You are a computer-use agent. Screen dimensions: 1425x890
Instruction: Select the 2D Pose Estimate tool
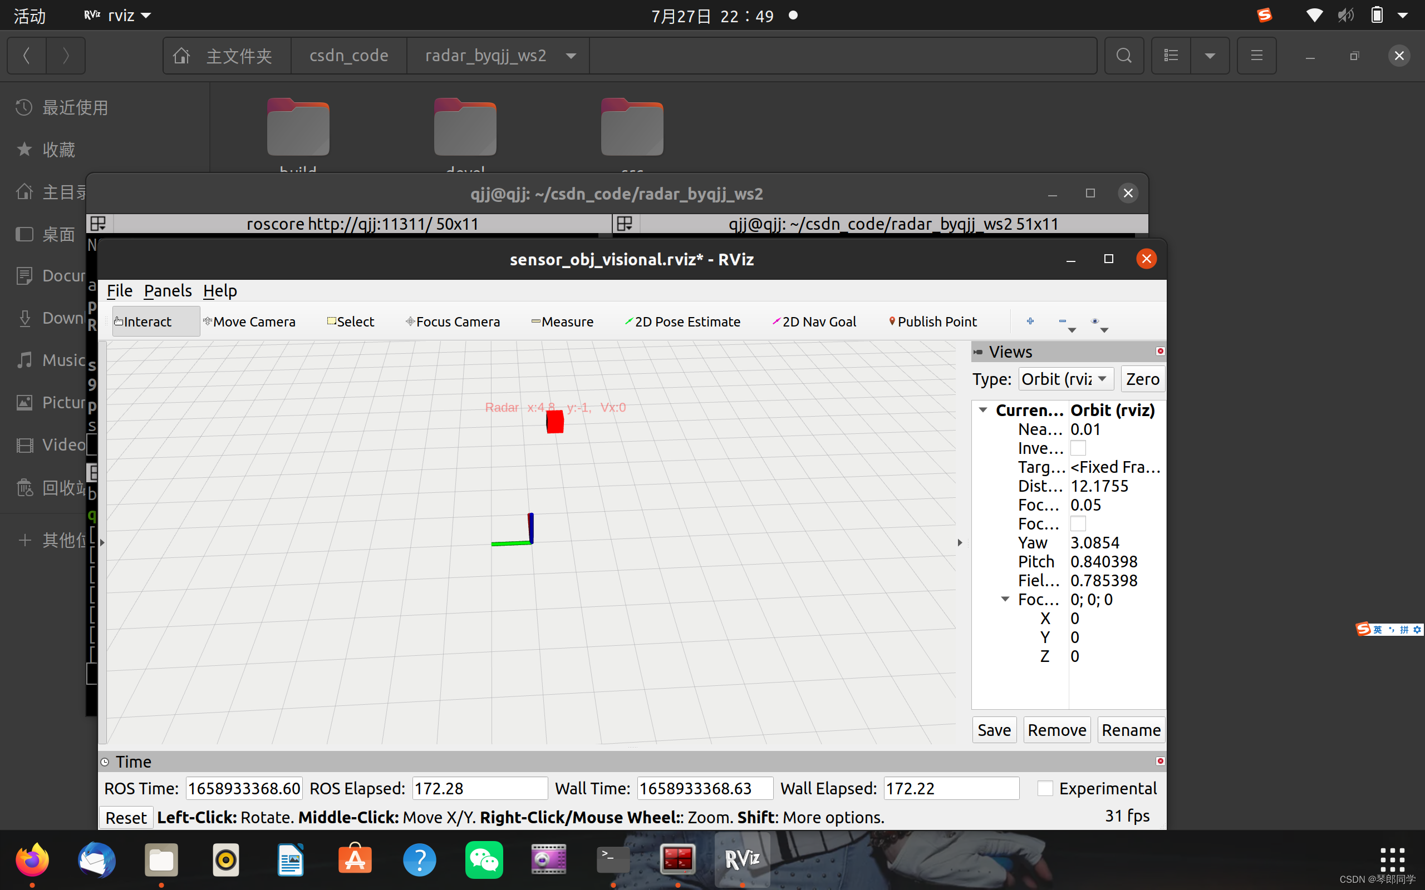[682, 322]
